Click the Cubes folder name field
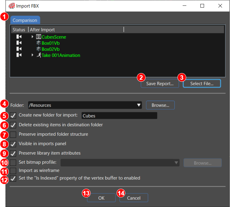 click(119, 116)
